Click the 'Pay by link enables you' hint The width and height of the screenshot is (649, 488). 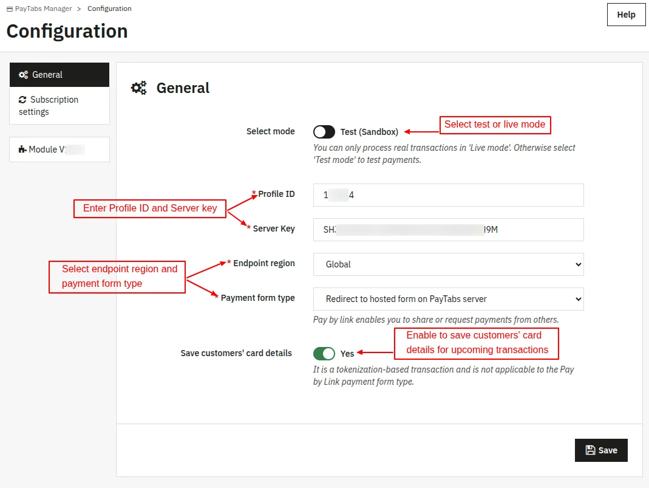pos(436,320)
